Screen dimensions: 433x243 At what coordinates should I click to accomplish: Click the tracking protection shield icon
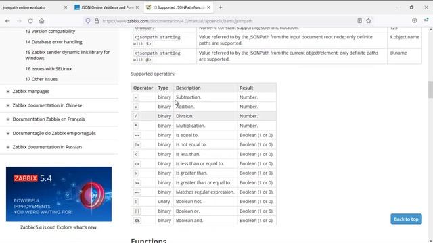[x=88, y=21]
